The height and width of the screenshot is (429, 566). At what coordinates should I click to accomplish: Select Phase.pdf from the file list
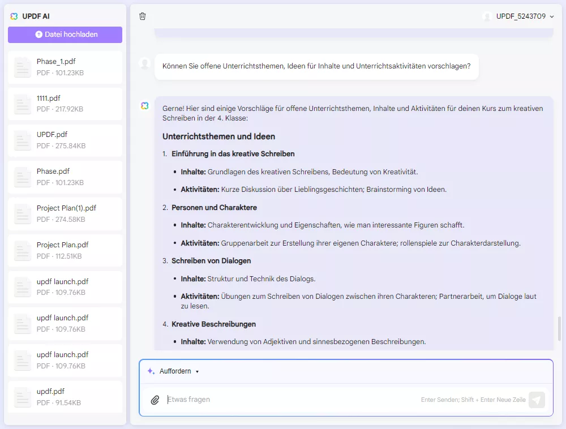point(65,175)
